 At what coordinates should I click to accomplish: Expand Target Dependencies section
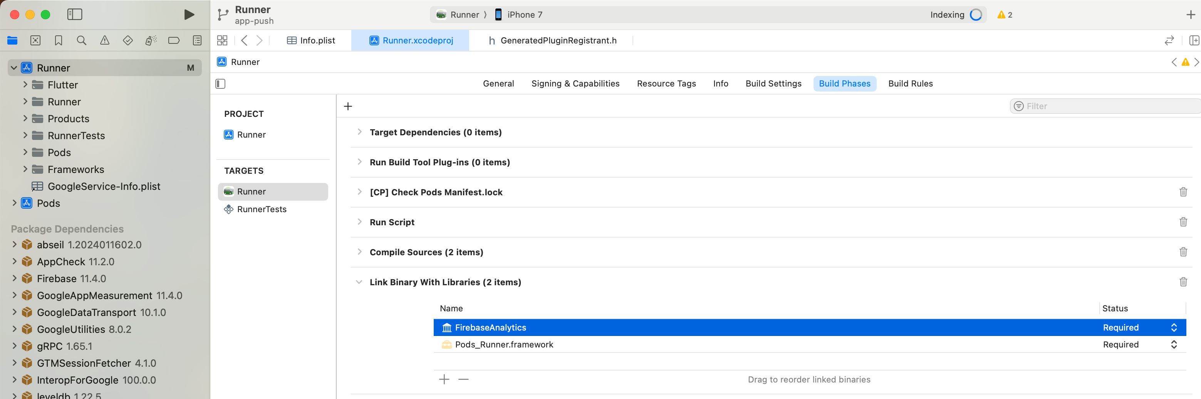click(359, 132)
